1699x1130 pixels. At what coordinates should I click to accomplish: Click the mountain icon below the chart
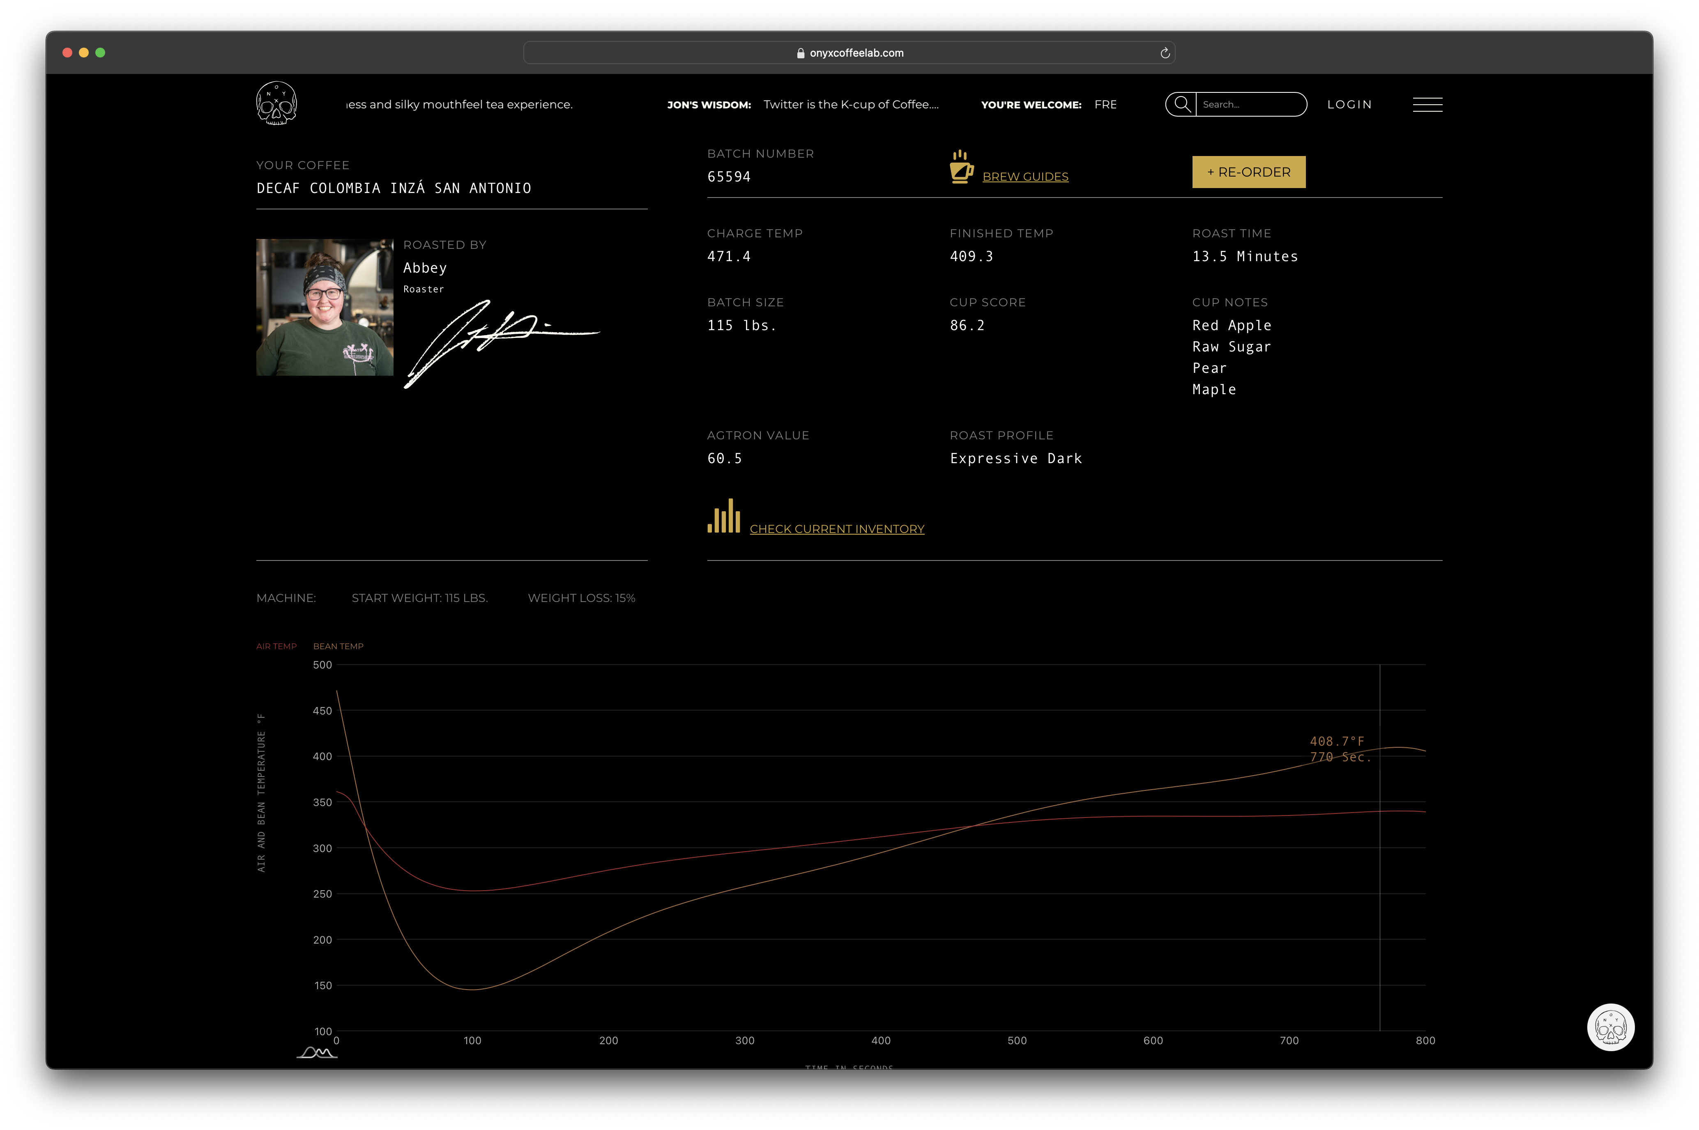pos(317,1052)
